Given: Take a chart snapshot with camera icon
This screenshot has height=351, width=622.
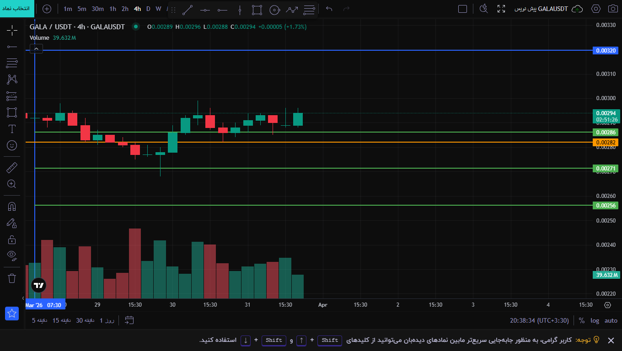Looking at the screenshot, I should pos(612,9).
